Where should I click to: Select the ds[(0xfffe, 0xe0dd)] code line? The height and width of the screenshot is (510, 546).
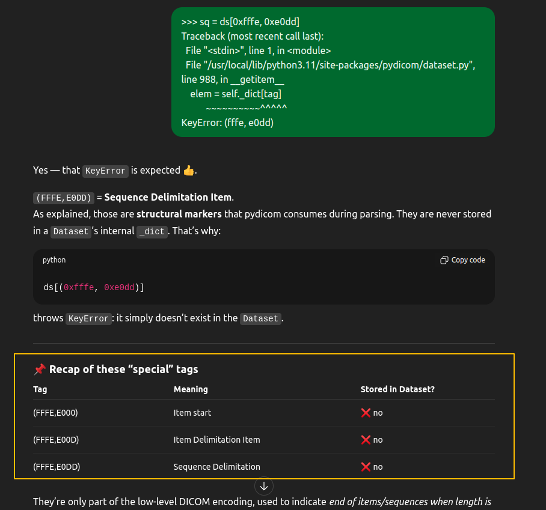click(x=94, y=287)
